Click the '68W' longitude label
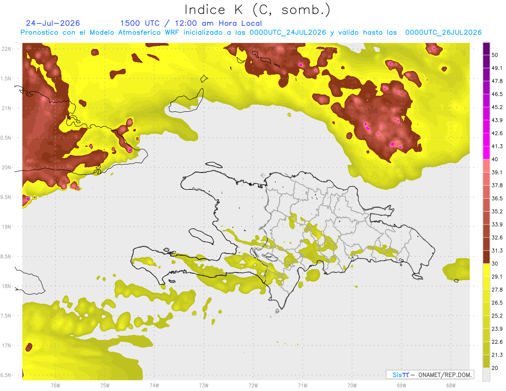The image size is (506, 391). (451, 386)
